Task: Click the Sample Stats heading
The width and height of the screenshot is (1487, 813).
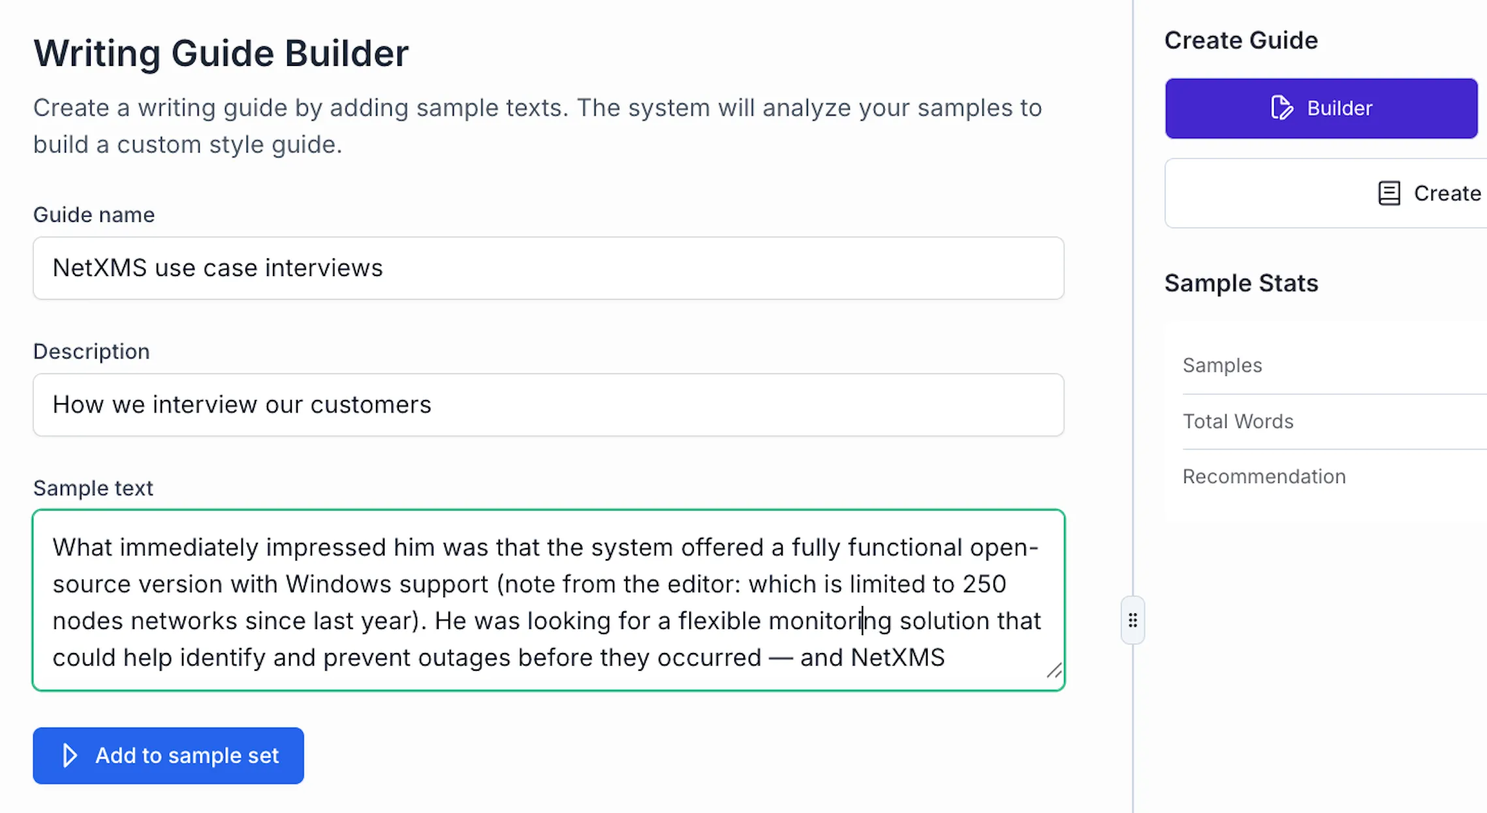Action: point(1241,283)
